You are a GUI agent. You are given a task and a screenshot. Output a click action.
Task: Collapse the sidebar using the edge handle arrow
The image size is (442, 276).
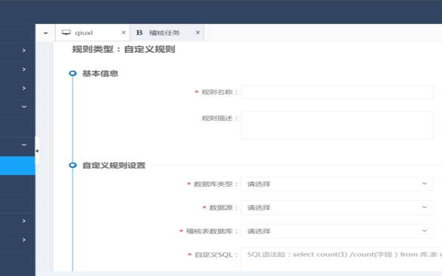pyautogui.click(x=37, y=151)
